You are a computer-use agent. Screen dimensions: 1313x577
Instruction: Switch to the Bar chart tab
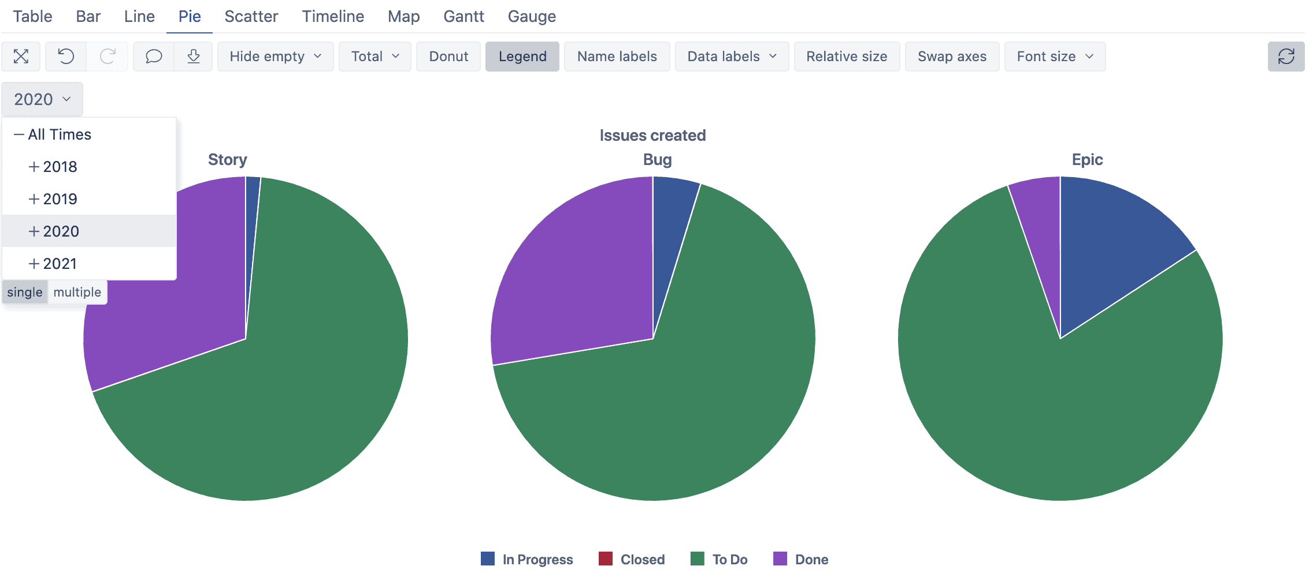[x=88, y=16]
